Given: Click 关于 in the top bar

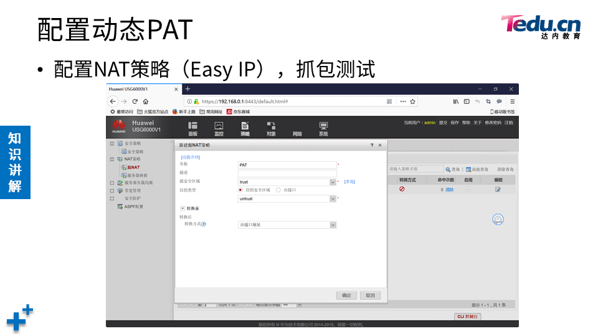Looking at the screenshot, I should (x=478, y=123).
